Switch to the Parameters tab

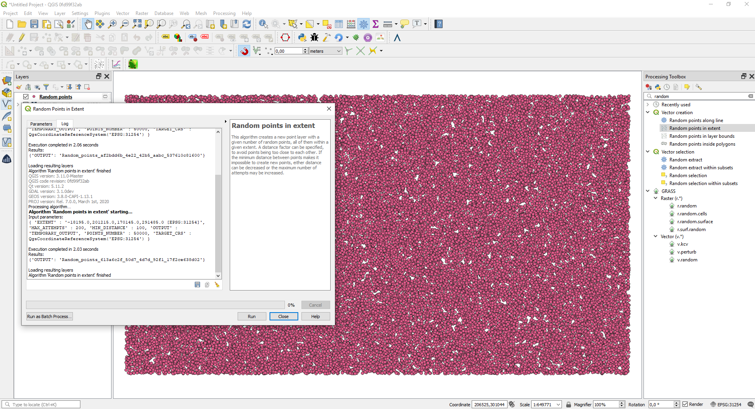pyautogui.click(x=41, y=124)
